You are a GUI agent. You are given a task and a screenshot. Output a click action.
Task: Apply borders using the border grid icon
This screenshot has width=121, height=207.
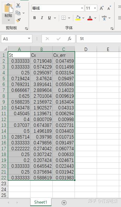click(63, 18)
